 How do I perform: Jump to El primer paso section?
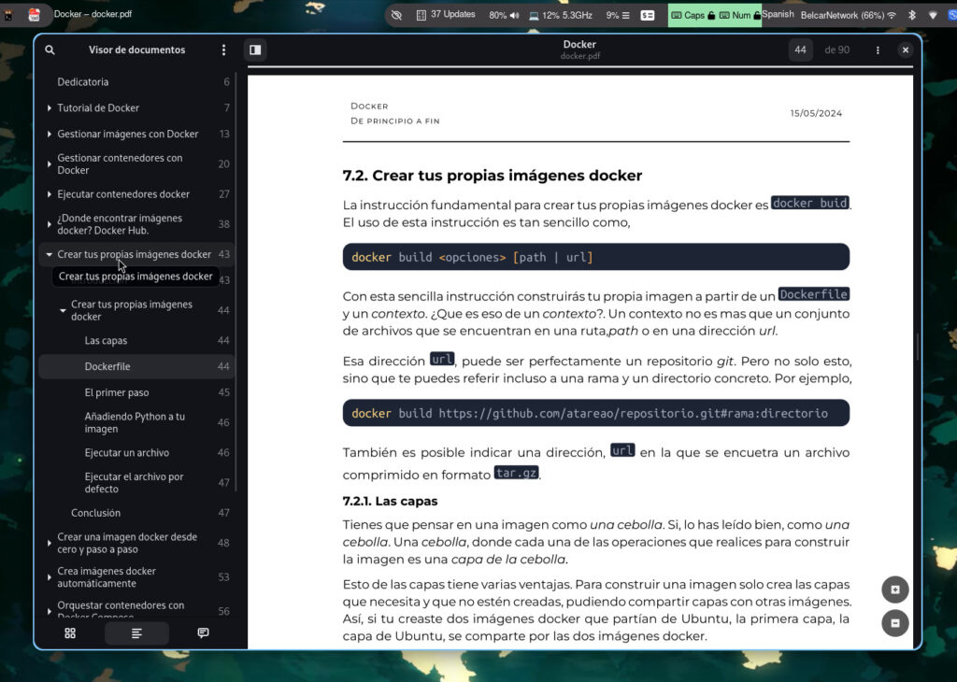[x=136, y=392]
